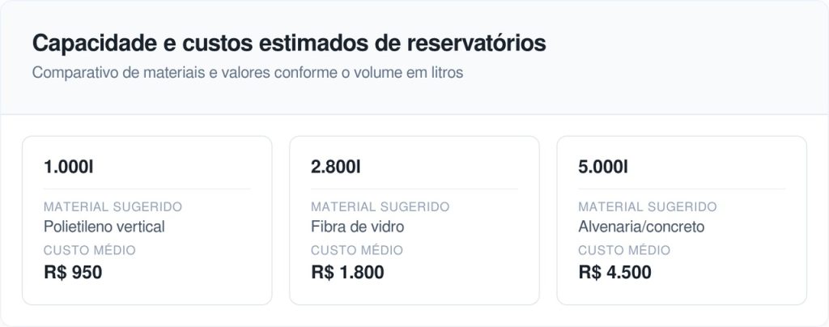Click the 'R$ 1.800' cost value

pyautogui.click(x=347, y=272)
